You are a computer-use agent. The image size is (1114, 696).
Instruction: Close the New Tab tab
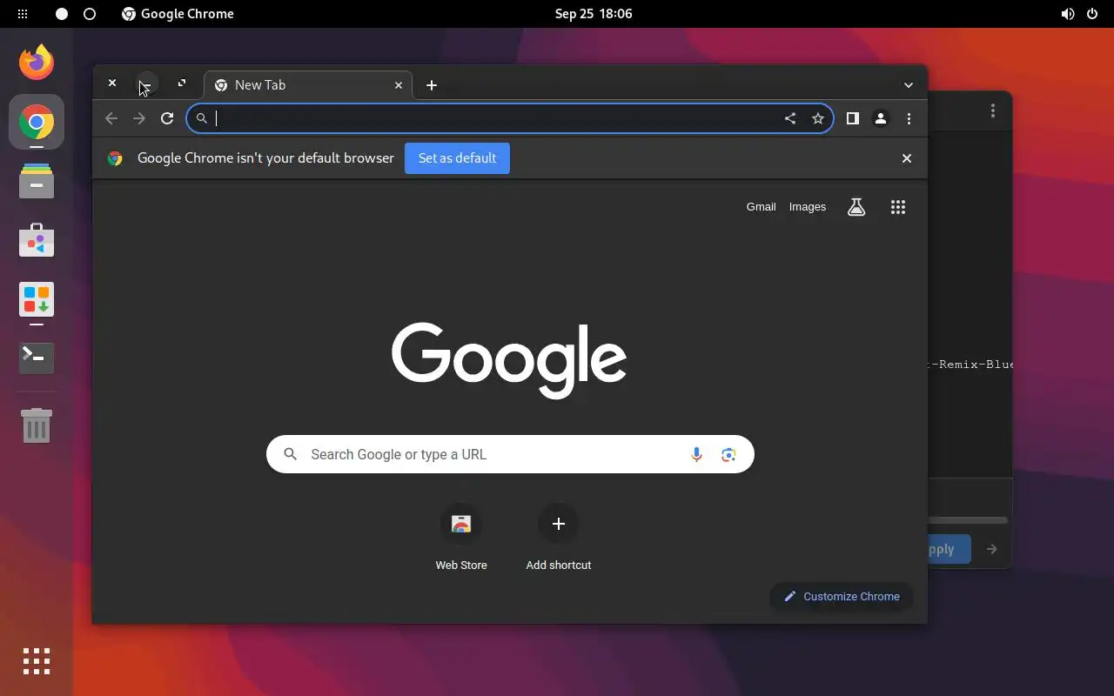click(x=399, y=85)
